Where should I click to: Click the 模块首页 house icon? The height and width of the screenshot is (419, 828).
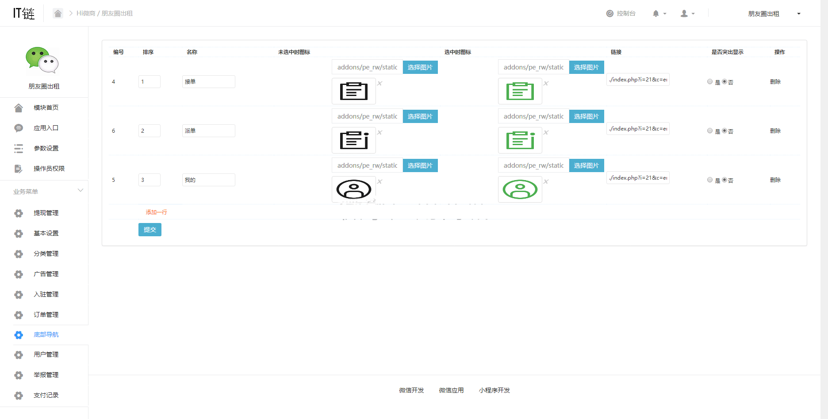point(19,108)
